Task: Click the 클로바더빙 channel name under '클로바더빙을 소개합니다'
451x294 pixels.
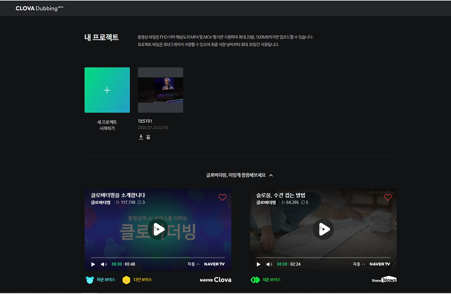Action: 101,203
